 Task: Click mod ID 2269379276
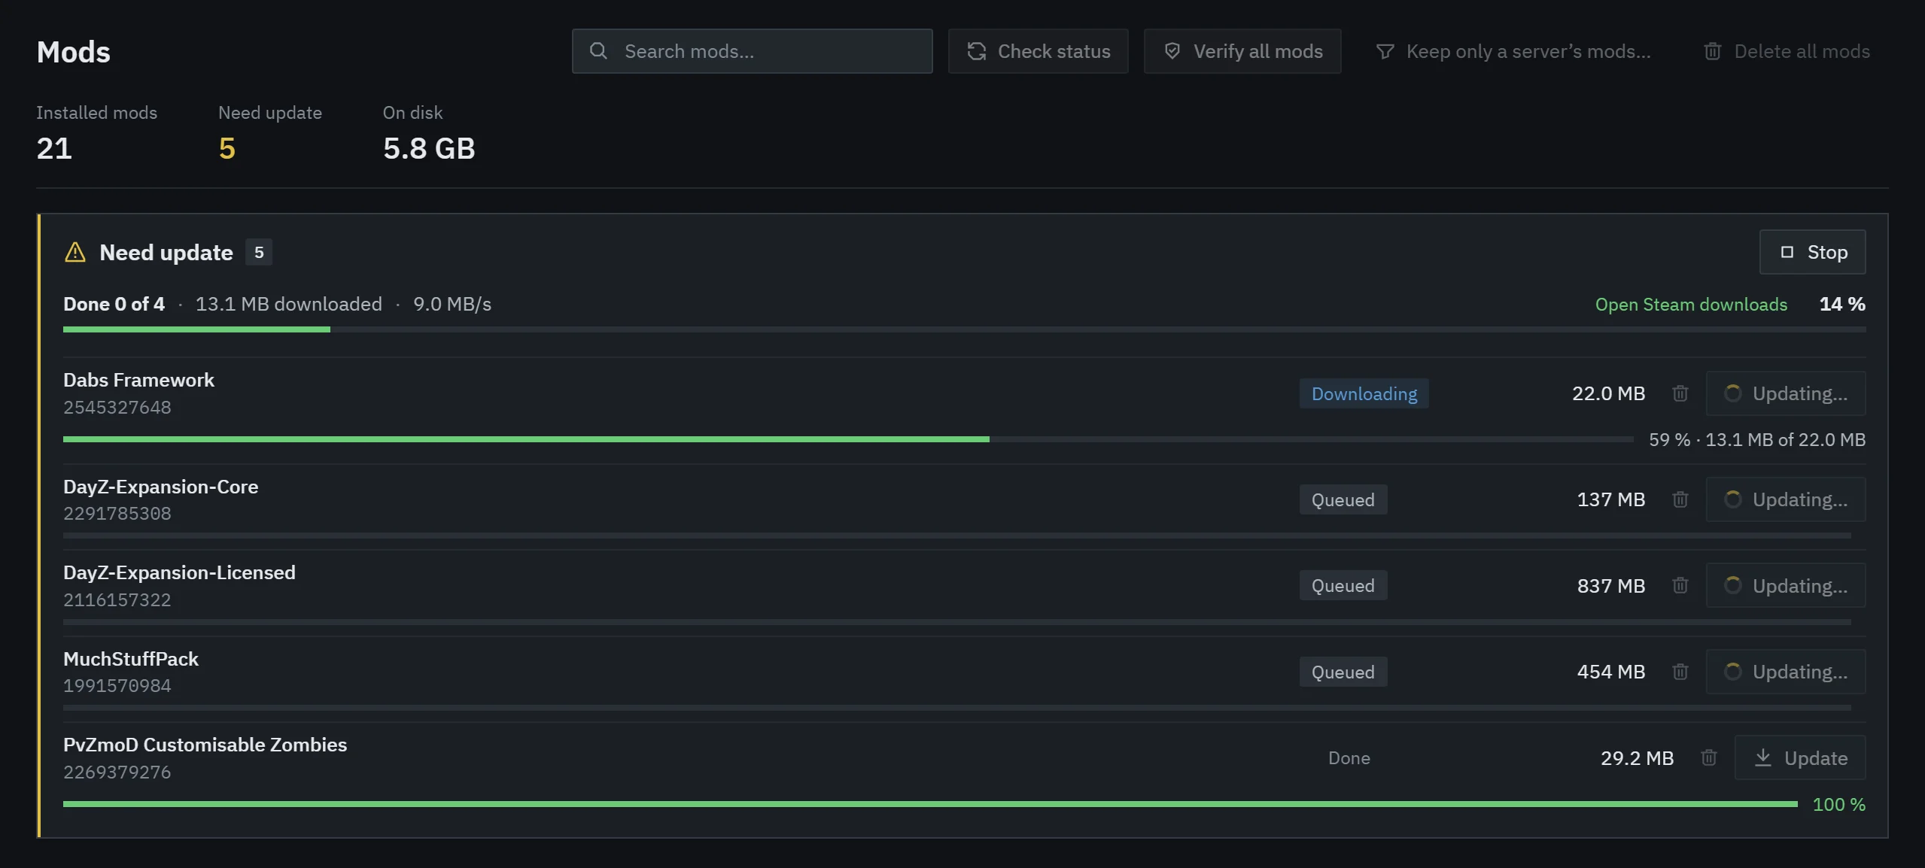(117, 772)
